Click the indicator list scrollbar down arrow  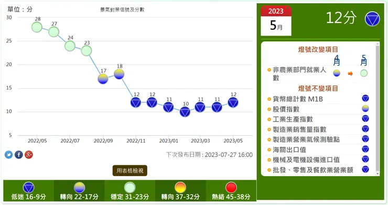click(x=378, y=174)
